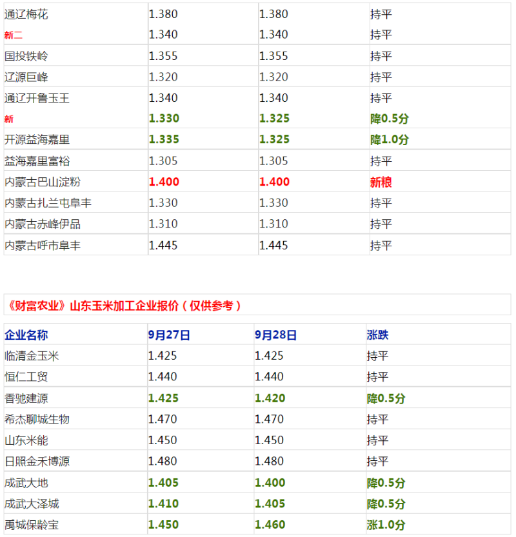Select the 涨跌 column header
The height and width of the screenshot is (537, 516).
pos(377,335)
